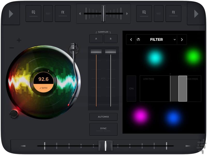Click the plus pitch icon
This screenshot has width=207, height=155.
[19, 40]
